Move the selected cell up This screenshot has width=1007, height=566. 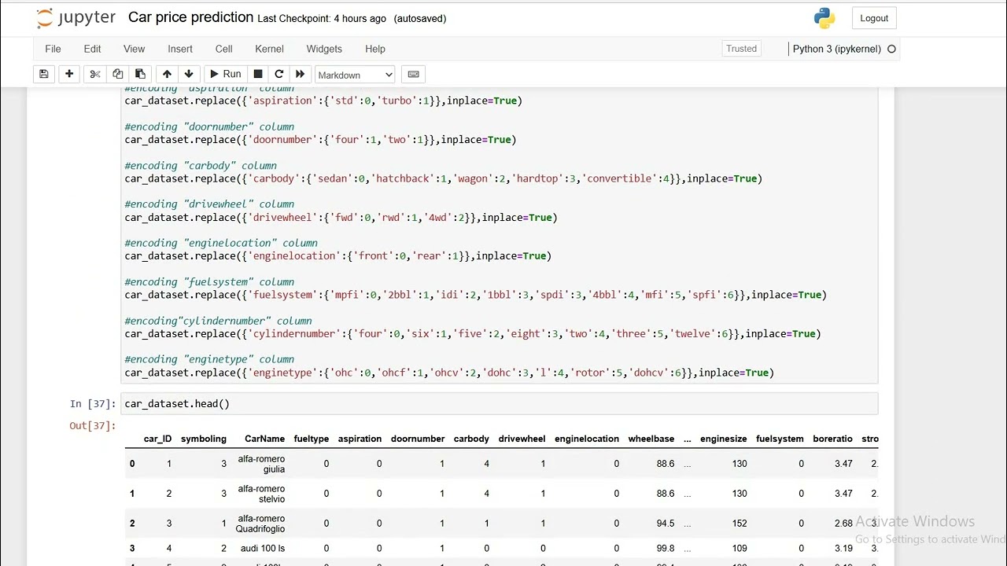[x=167, y=74]
